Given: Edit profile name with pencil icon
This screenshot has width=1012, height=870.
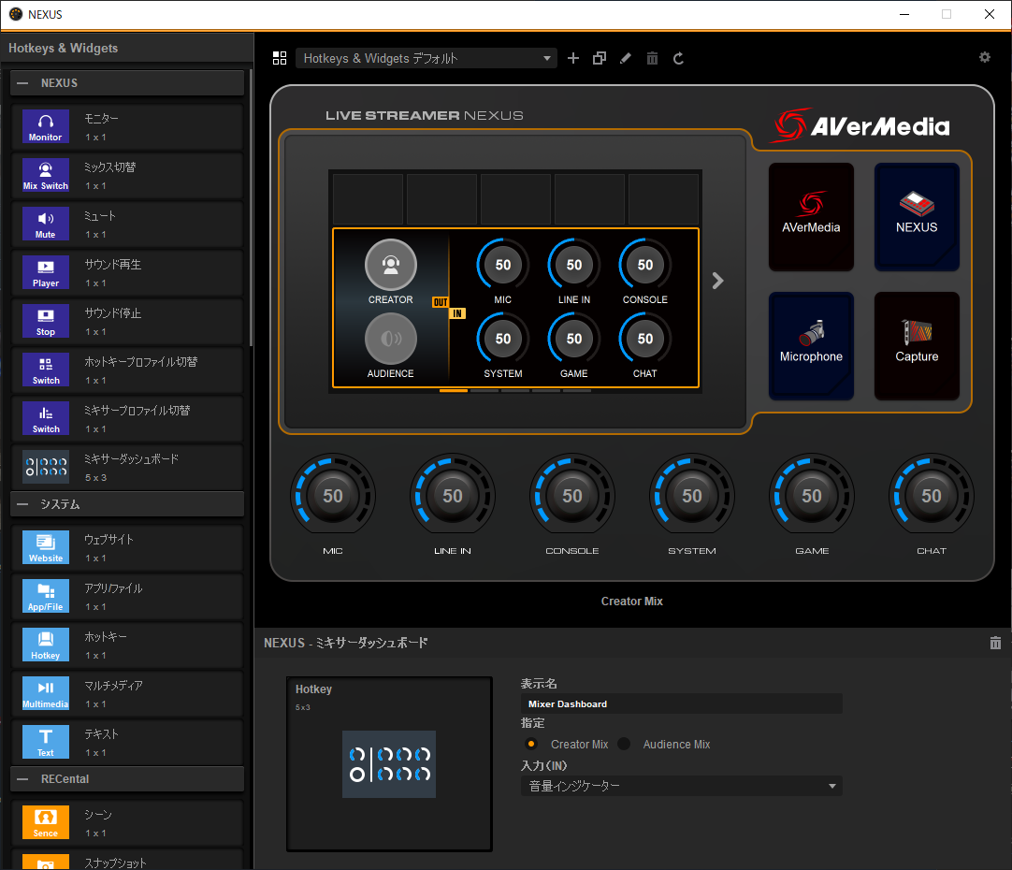Looking at the screenshot, I should tap(626, 58).
